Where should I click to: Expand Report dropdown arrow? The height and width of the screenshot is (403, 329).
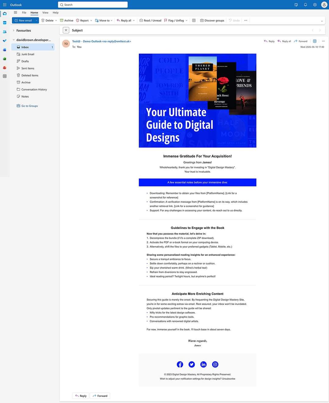pyautogui.click(x=91, y=20)
